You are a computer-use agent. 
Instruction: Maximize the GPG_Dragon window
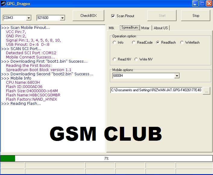coord(202,4)
